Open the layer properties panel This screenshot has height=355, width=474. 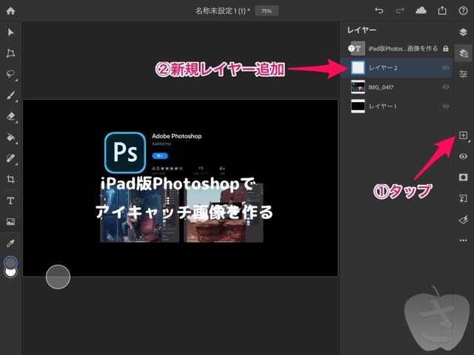[463, 74]
